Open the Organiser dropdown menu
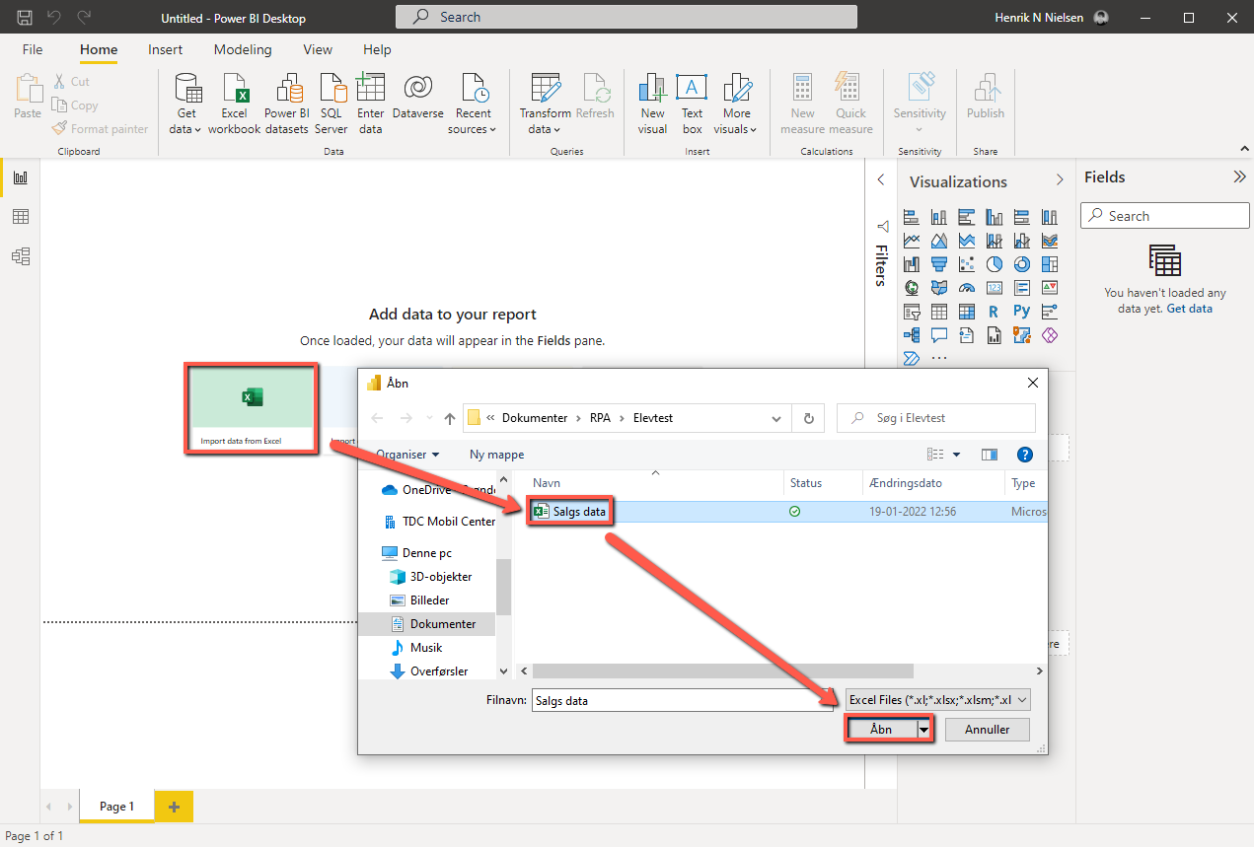This screenshot has height=847, width=1254. (x=407, y=455)
